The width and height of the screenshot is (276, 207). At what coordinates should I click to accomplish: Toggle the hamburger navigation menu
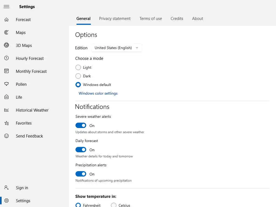point(6,7)
